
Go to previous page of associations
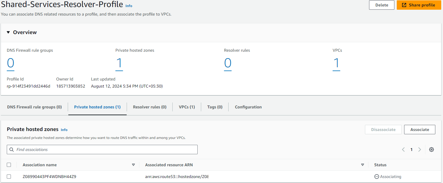403,150
